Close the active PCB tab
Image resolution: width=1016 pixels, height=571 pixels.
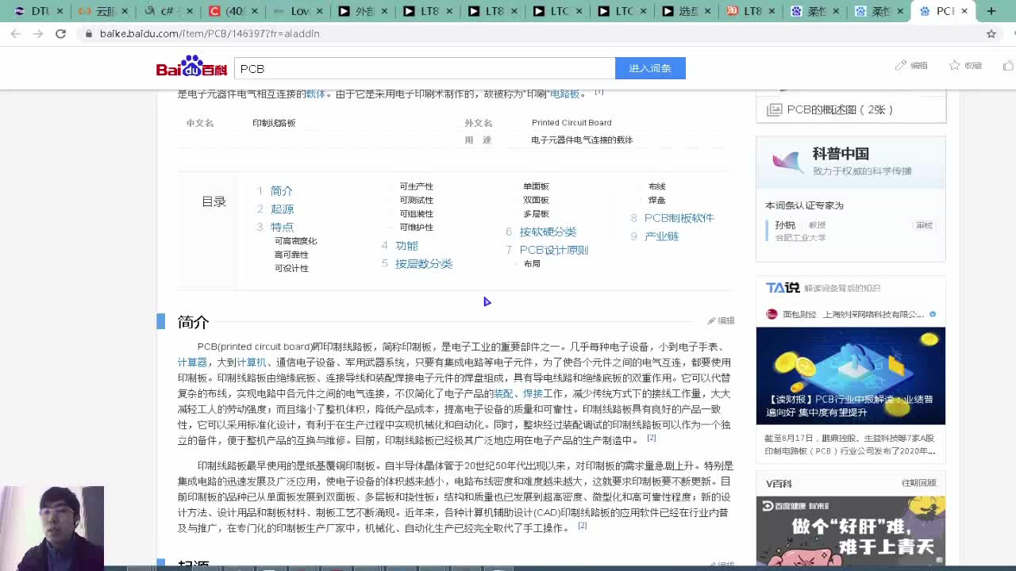click(x=964, y=11)
